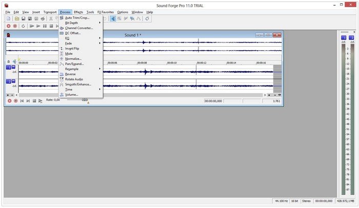
Task: Click the Rotate Audio menu icon
Action: click(62, 79)
